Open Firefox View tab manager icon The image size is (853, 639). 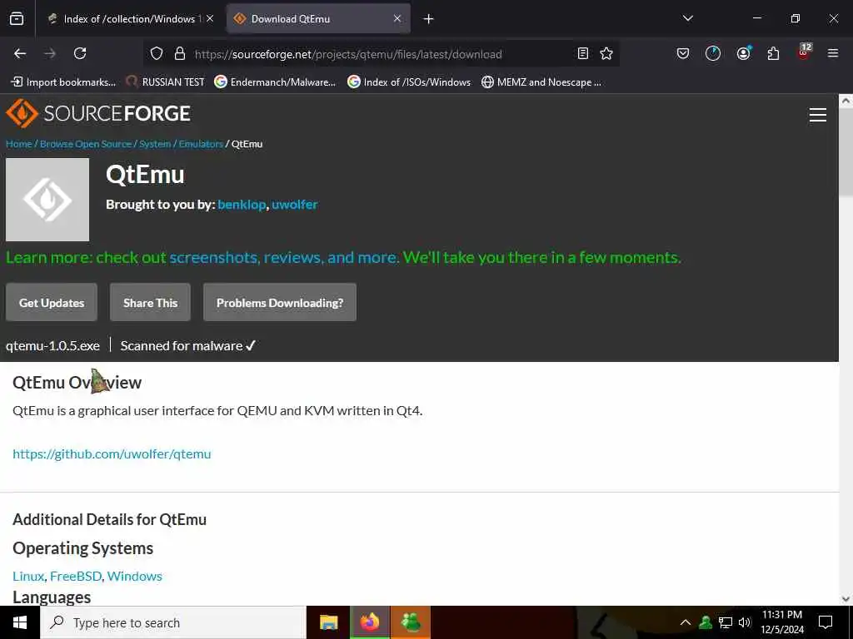(x=17, y=18)
